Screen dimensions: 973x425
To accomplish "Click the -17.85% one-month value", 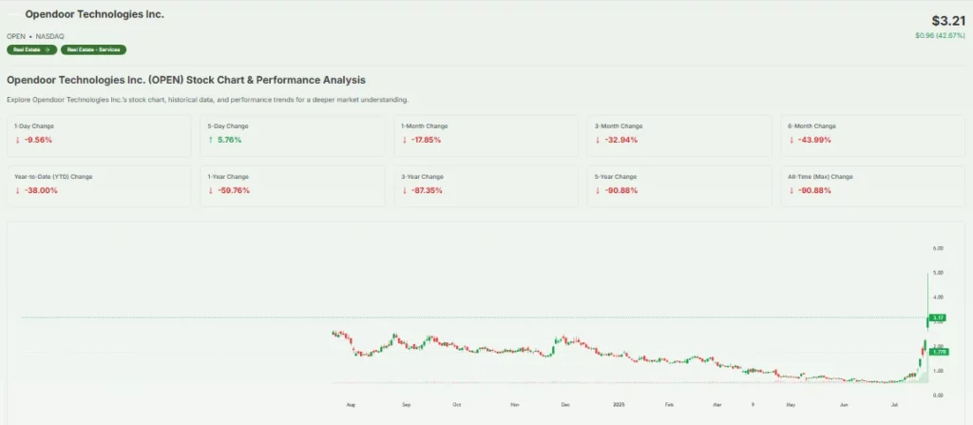I will pos(425,140).
